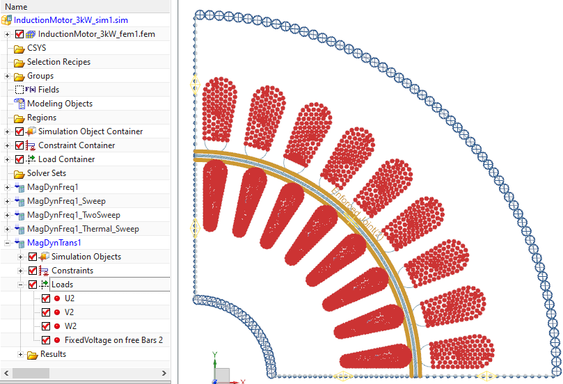Collapse the MagDynTrans1 solution node

(7, 243)
